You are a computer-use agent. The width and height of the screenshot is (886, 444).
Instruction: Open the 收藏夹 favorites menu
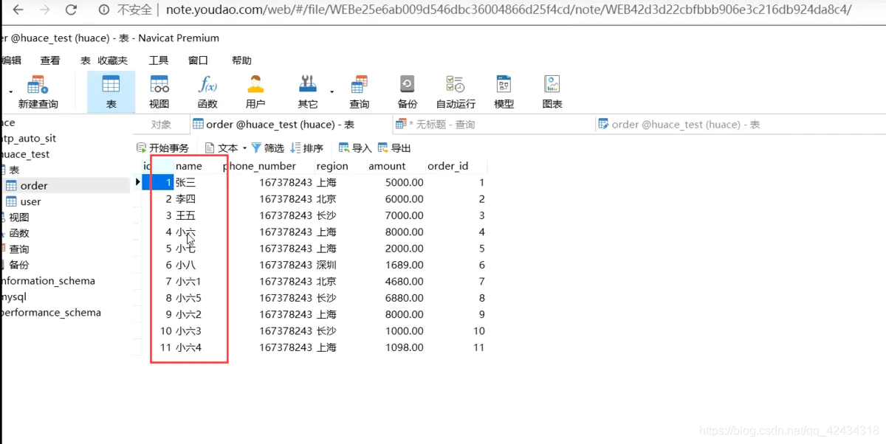pos(113,60)
